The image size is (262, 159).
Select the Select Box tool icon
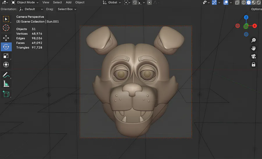point(6,19)
